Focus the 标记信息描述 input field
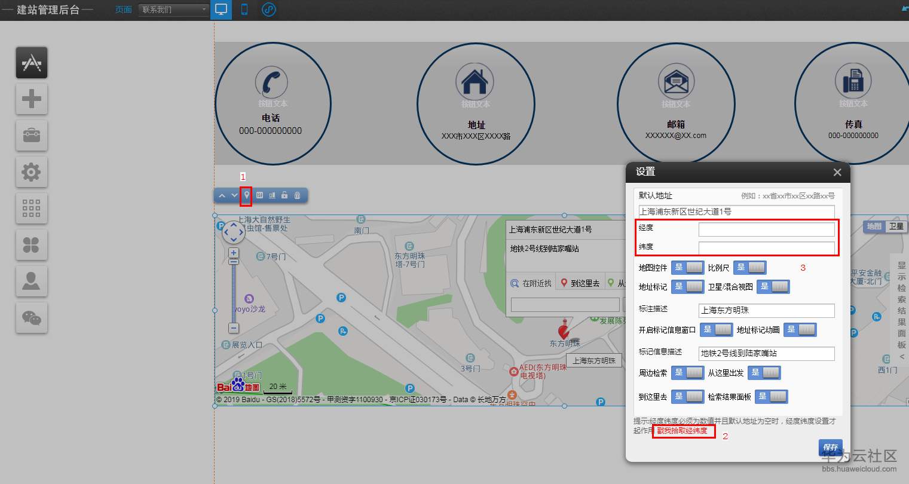Image resolution: width=909 pixels, height=484 pixels. tap(766, 354)
